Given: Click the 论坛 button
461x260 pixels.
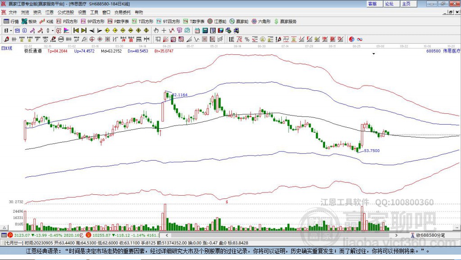Looking at the screenshot, I should pos(391,4).
